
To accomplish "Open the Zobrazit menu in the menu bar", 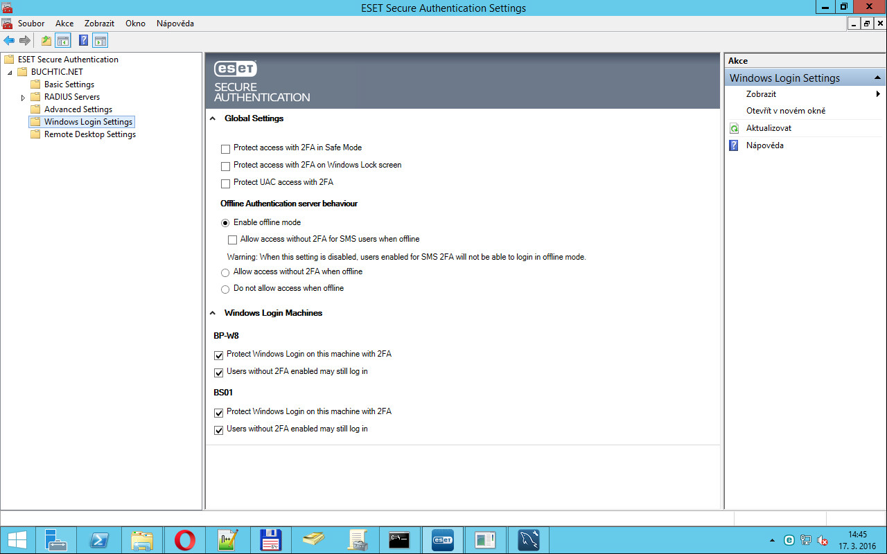I will pyautogui.click(x=99, y=24).
